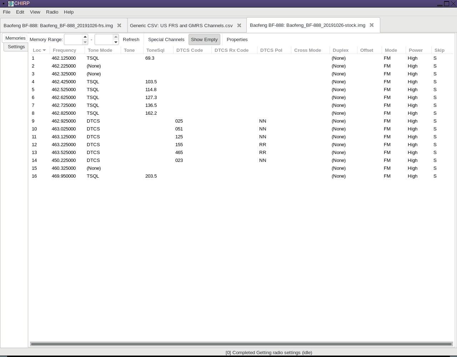
Task: Increase the second Memory Range value
Action: tap(116, 37)
